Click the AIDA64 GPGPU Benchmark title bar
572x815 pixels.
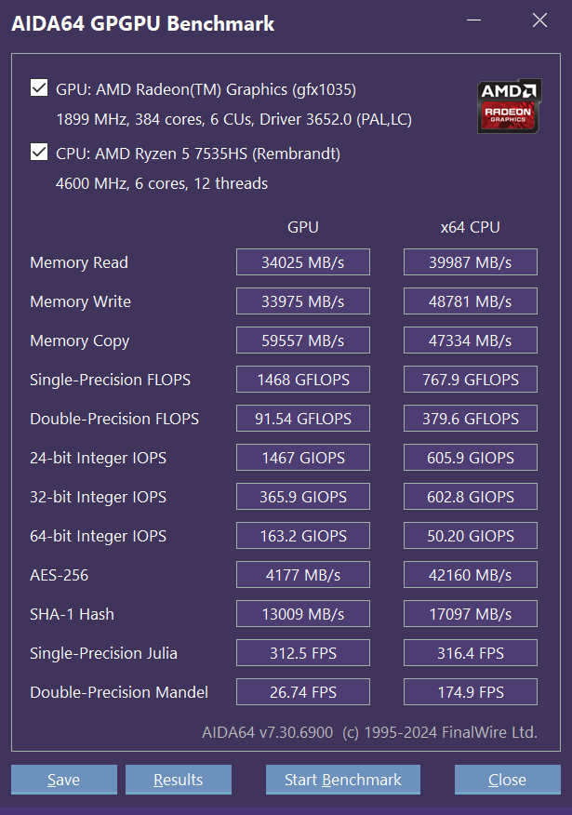[x=233, y=23]
